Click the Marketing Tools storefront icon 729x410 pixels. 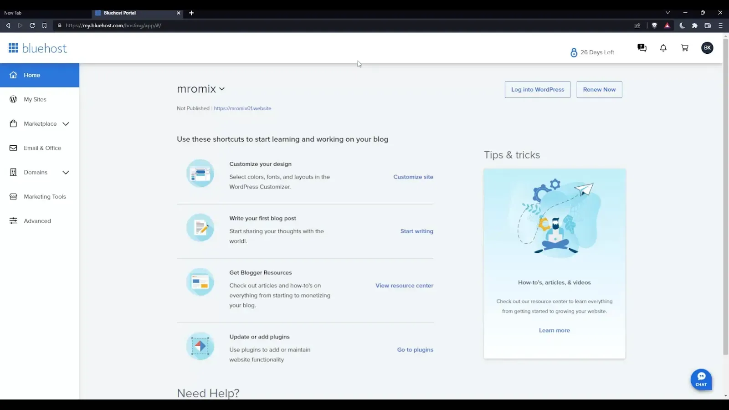click(13, 197)
